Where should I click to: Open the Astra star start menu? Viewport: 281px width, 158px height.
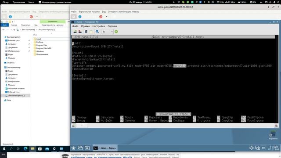[x=73, y=148]
